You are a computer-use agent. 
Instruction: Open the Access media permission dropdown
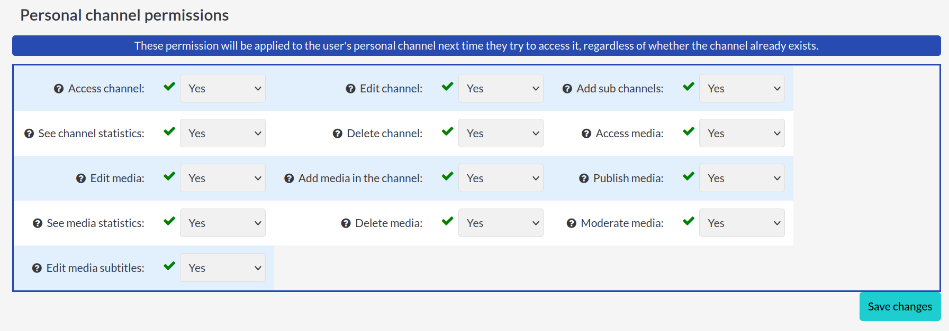click(742, 133)
